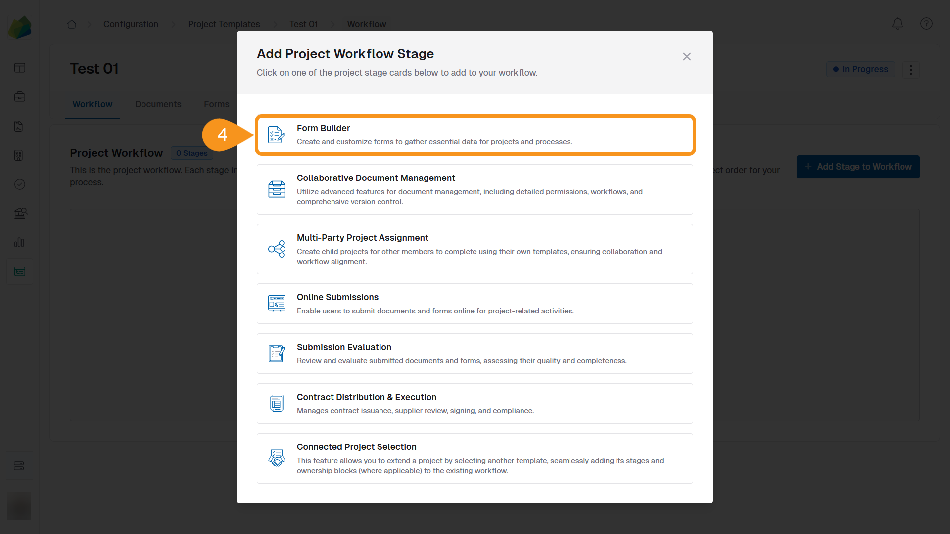This screenshot has height=534, width=950.
Task: Switch to the Forms tab
Action: click(216, 104)
